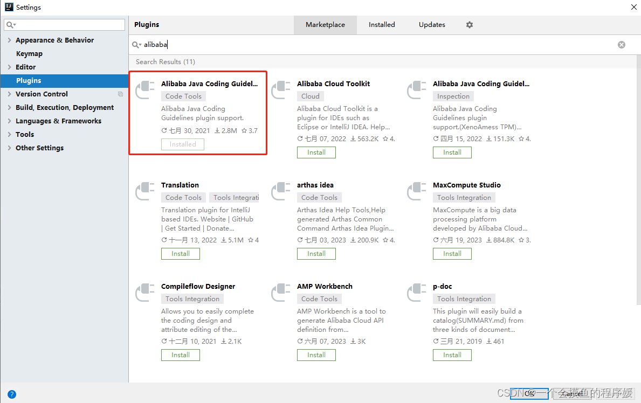Expand Build, Execution, Deployment node

[9, 108]
